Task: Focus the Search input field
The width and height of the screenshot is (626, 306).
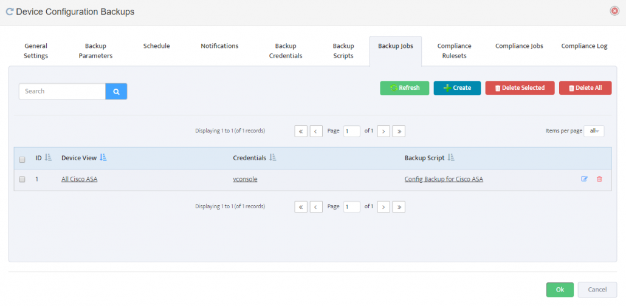Action: click(x=62, y=91)
